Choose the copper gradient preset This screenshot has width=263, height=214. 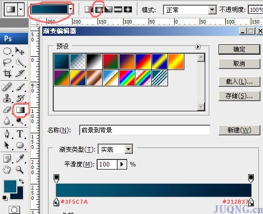click(94, 78)
